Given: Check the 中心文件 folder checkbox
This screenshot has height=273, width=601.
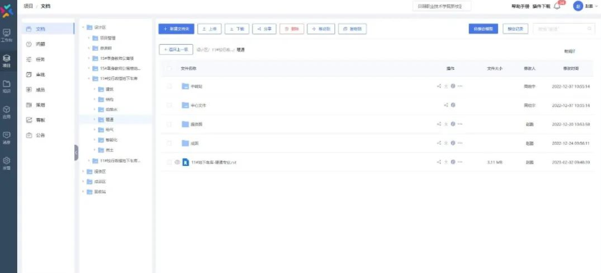Looking at the screenshot, I should click(169, 105).
